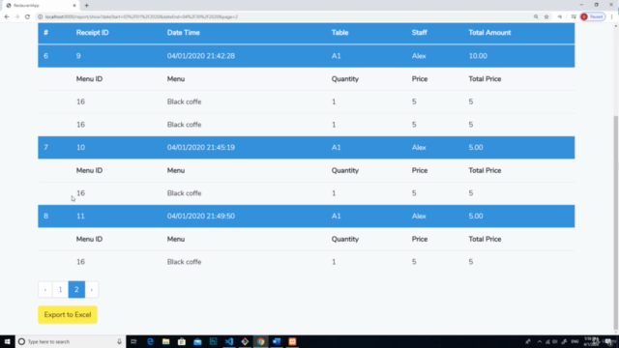Switch to Chrome in the taskbar

tap(260, 341)
